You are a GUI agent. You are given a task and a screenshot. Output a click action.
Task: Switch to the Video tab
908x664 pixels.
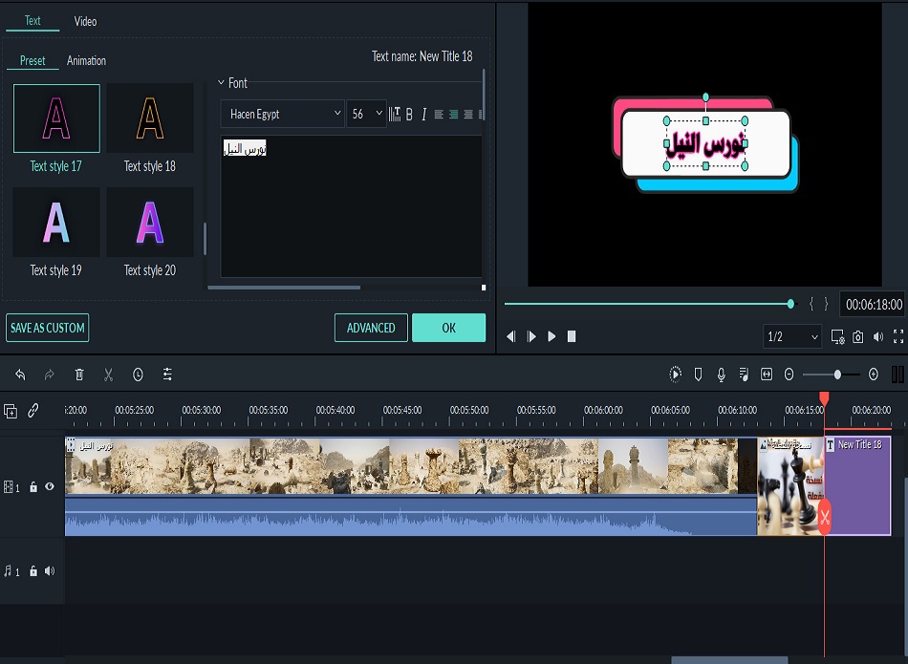pos(85,21)
